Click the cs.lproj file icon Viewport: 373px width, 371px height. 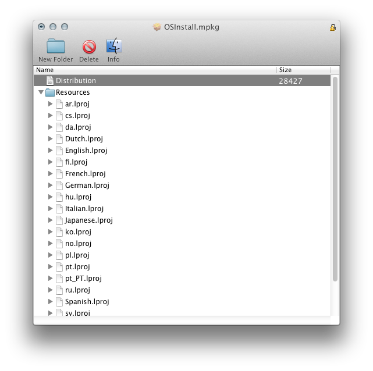point(59,116)
